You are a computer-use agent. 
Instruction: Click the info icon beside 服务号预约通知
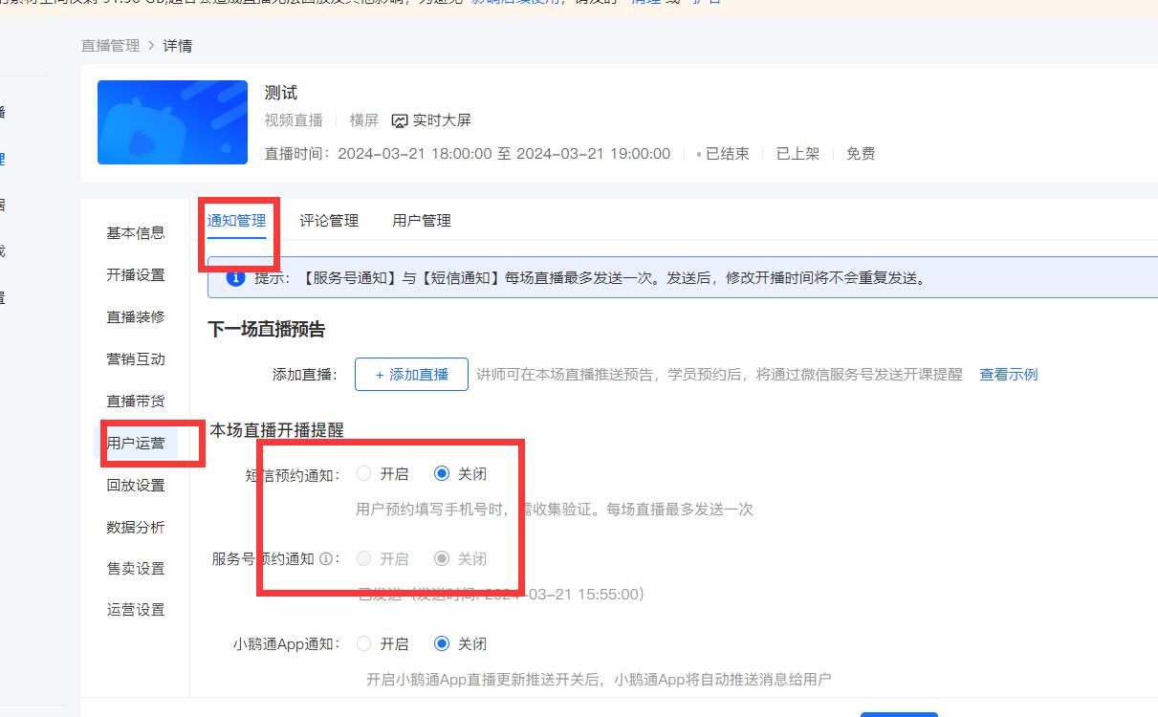point(326,559)
